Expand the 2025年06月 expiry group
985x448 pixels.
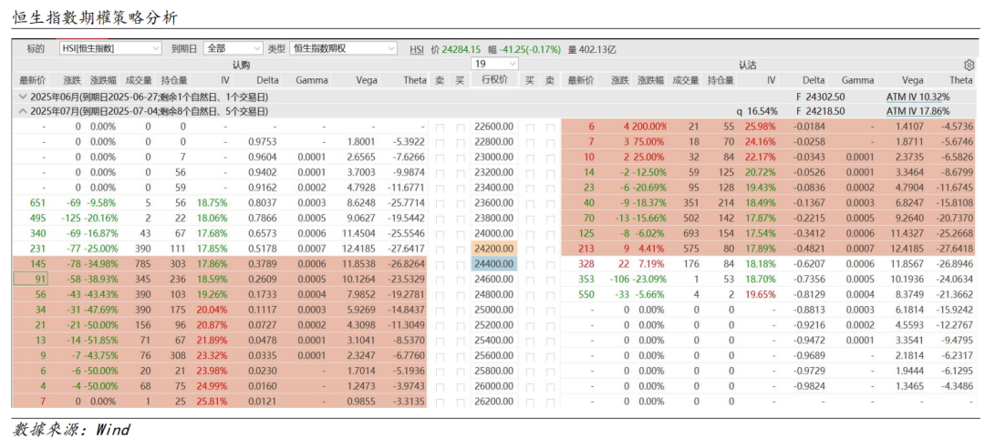coord(23,97)
